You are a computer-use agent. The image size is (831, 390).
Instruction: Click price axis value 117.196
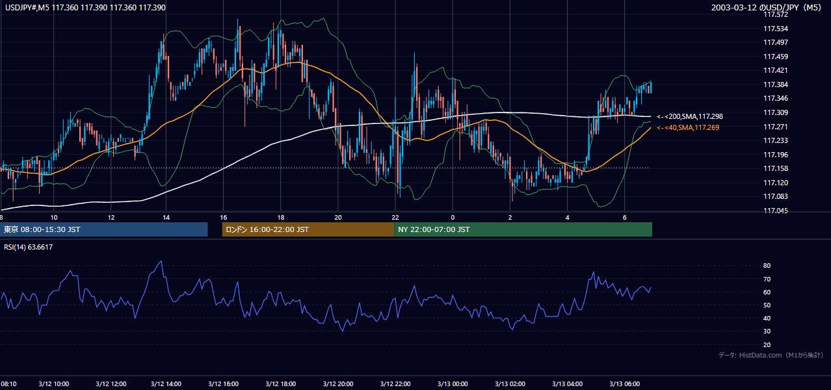click(776, 155)
